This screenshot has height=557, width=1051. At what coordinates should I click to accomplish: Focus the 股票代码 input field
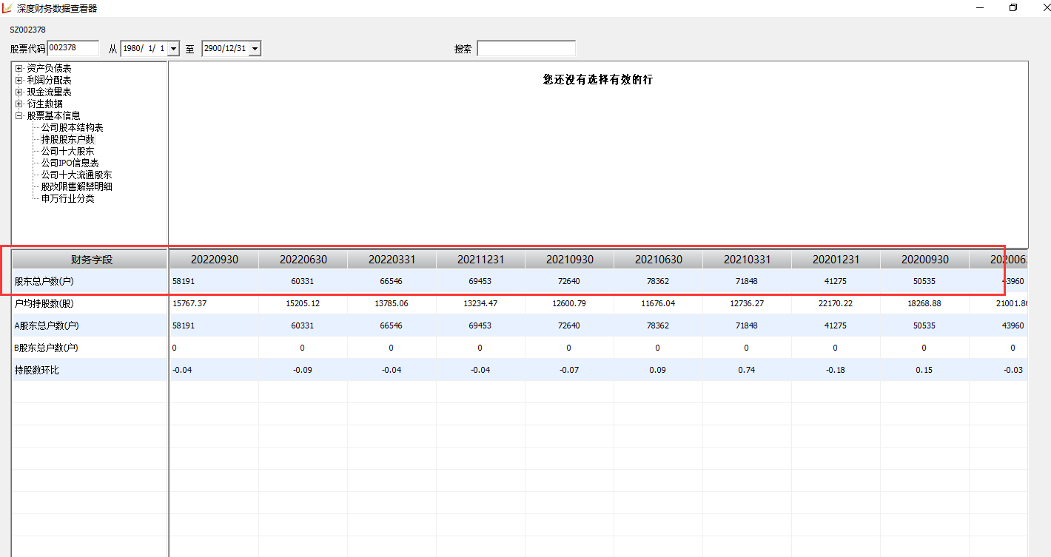click(73, 48)
